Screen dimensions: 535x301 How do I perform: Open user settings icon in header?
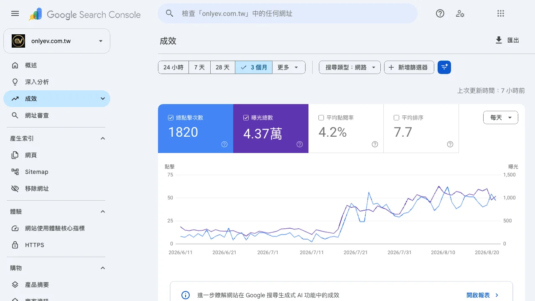460,13
